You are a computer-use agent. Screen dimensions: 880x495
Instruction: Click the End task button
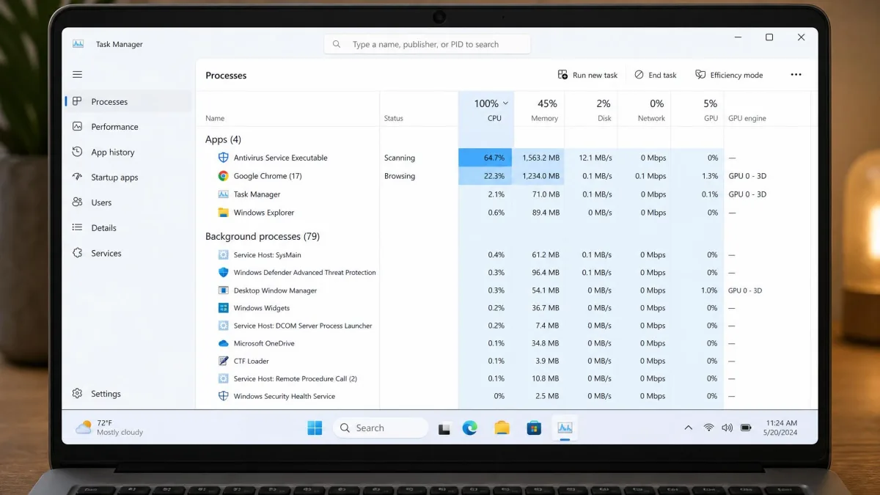[x=655, y=75]
